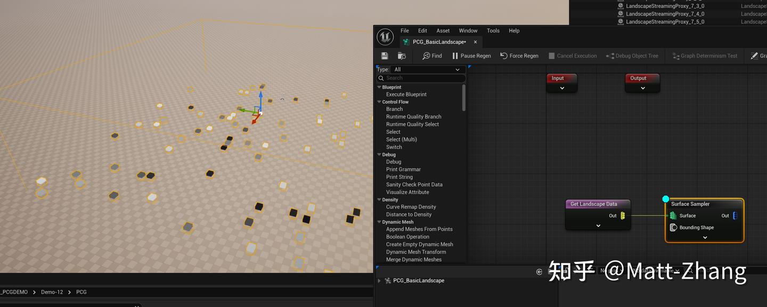Viewport: 767px width, 307px height.
Task: Click the Surface Sampler Out pin
Action: 735,216
